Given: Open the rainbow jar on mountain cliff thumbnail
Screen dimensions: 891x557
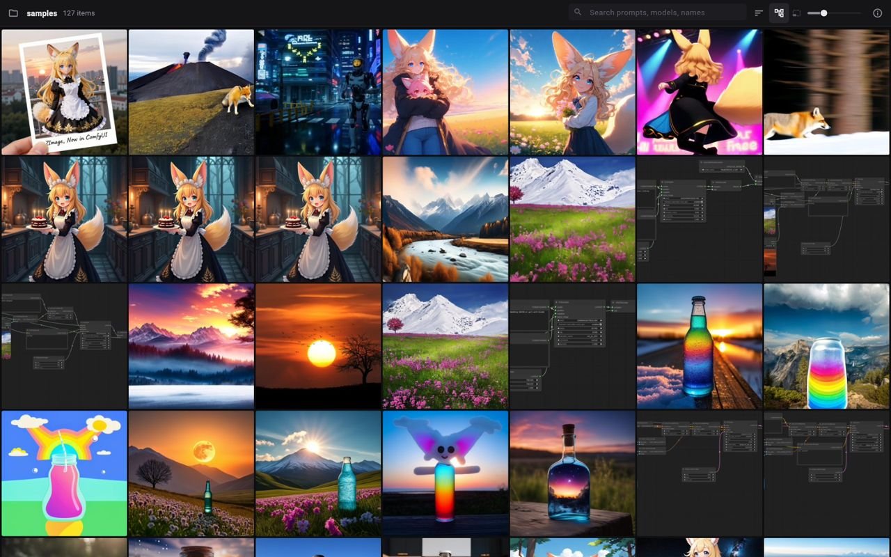Looking at the screenshot, I should [826, 346].
